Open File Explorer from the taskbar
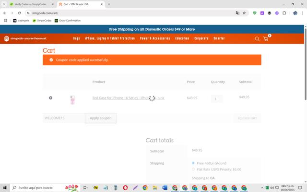307x192 pixels. click(x=155, y=188)
